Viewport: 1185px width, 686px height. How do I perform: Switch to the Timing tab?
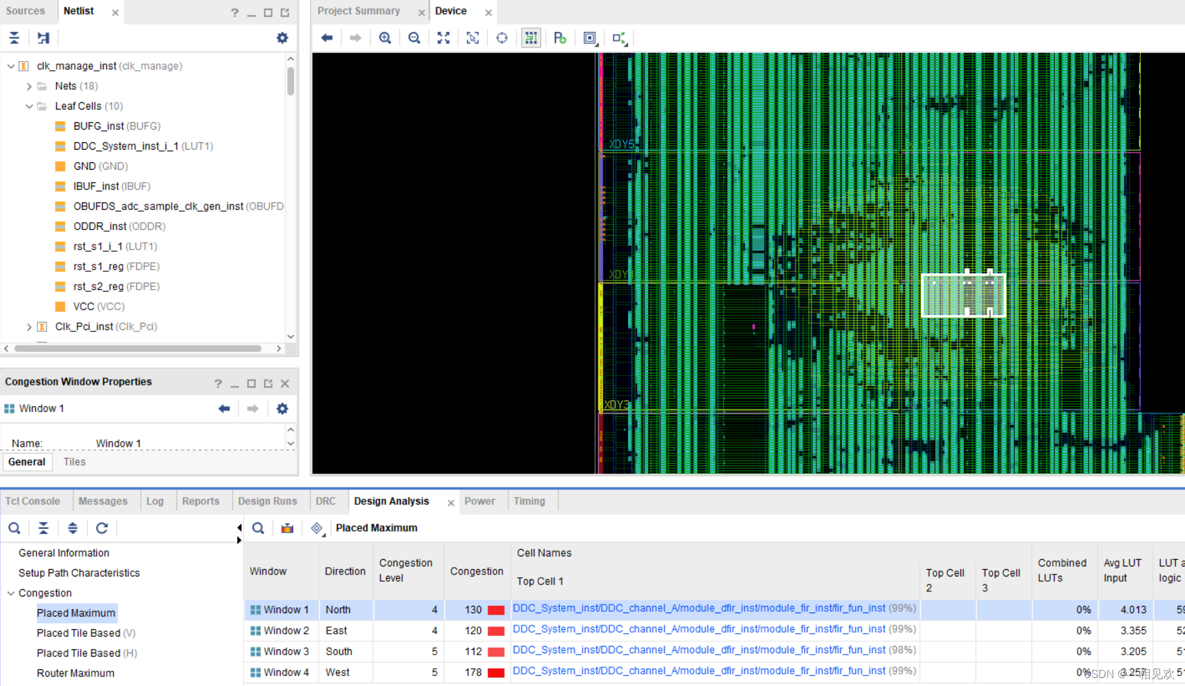[529, 501]
